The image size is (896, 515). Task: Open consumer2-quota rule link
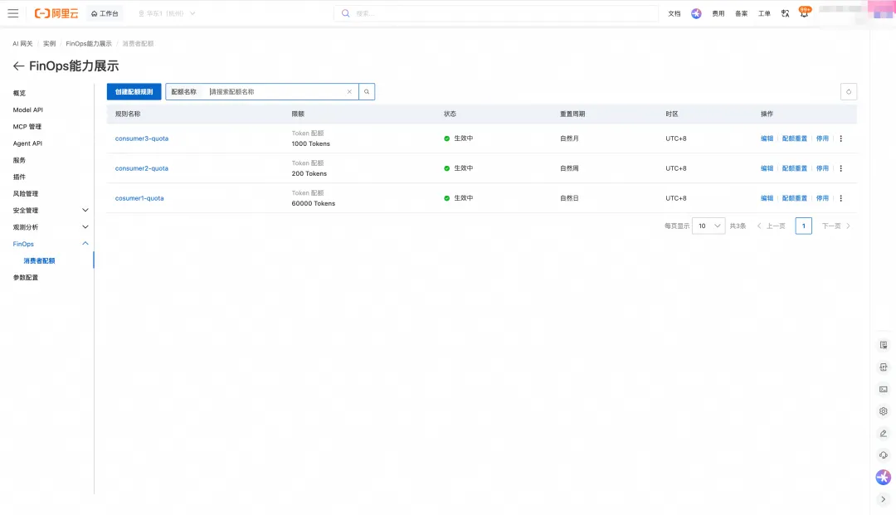(142, 168)
